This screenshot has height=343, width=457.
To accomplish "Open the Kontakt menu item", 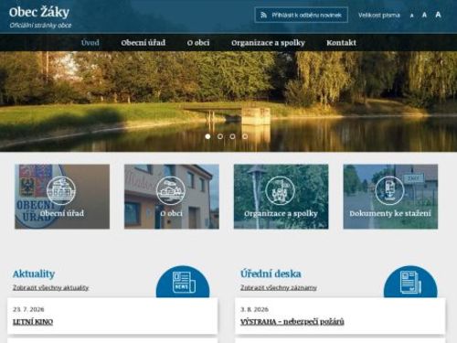I will click(x=341, y=43).
